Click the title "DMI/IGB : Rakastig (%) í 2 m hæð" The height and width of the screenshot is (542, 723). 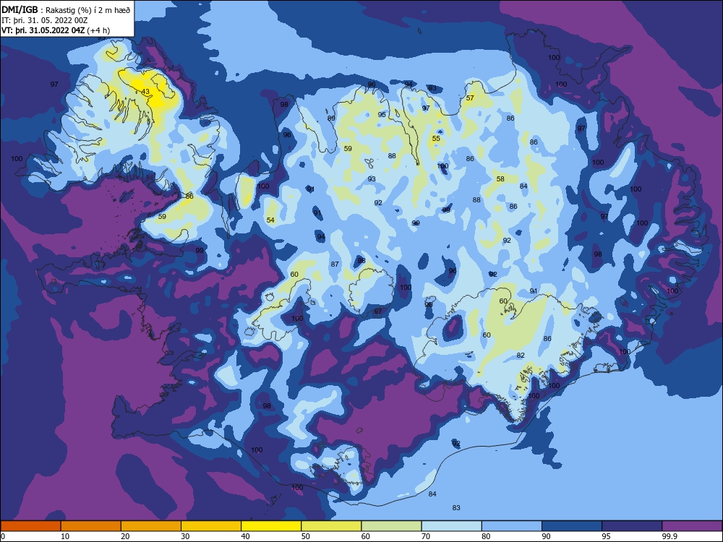tap(66, 9)
